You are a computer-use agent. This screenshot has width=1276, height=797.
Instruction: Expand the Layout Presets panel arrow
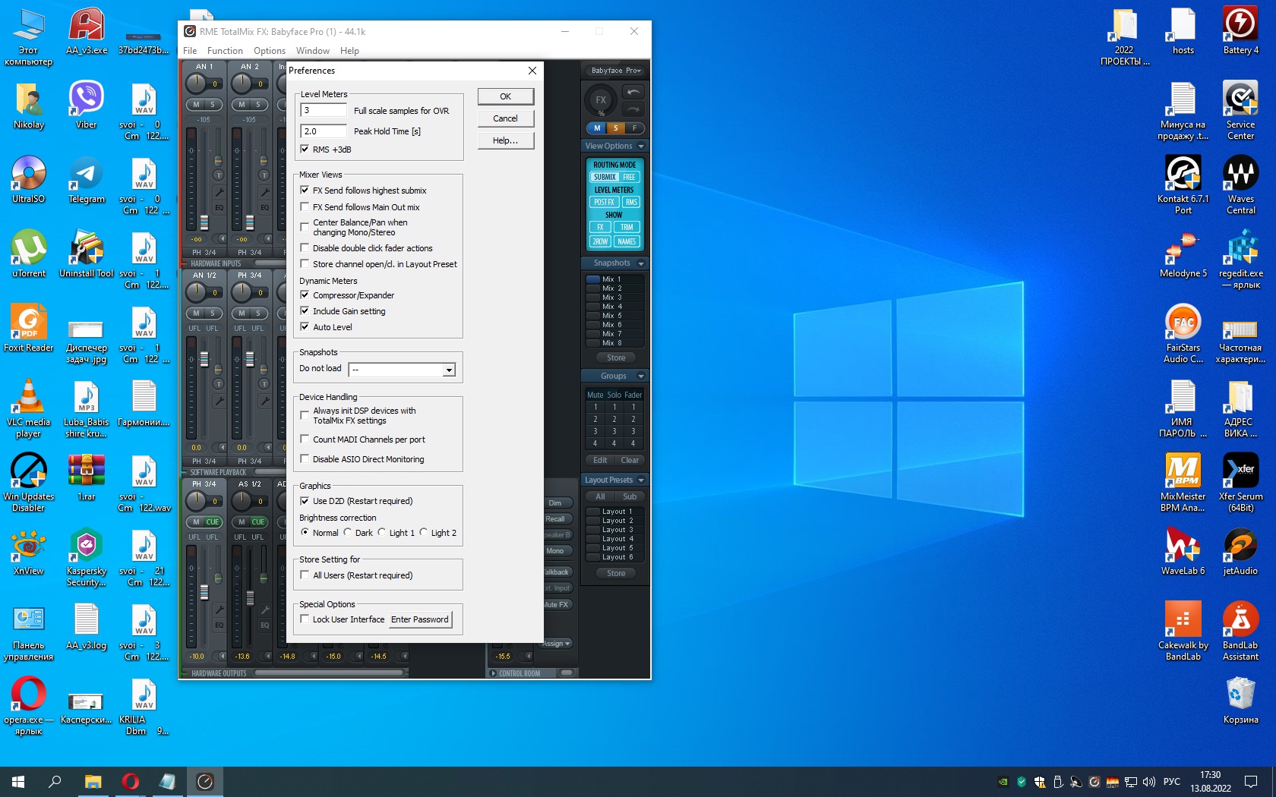coord(640,480)
